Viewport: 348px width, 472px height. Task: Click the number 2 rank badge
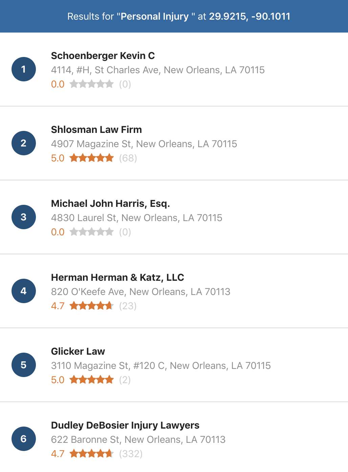click(24, 143)
